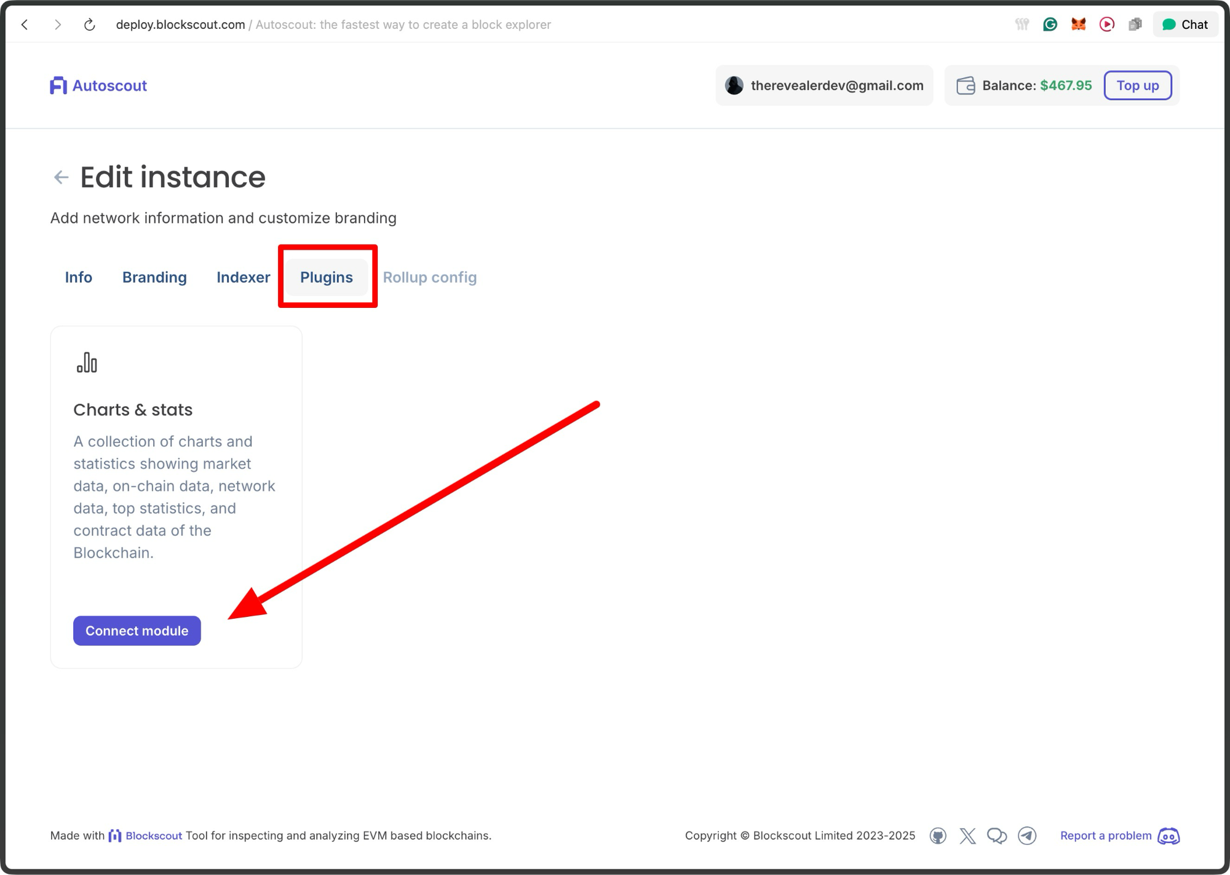
Task: Click the Charts & stats bar chart icon
Action: point(86,363)
